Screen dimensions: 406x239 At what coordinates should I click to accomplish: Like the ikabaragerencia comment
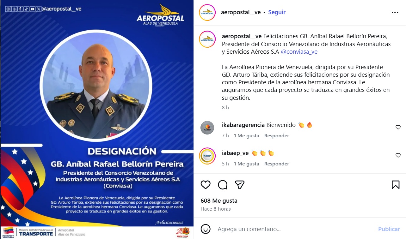398,127
